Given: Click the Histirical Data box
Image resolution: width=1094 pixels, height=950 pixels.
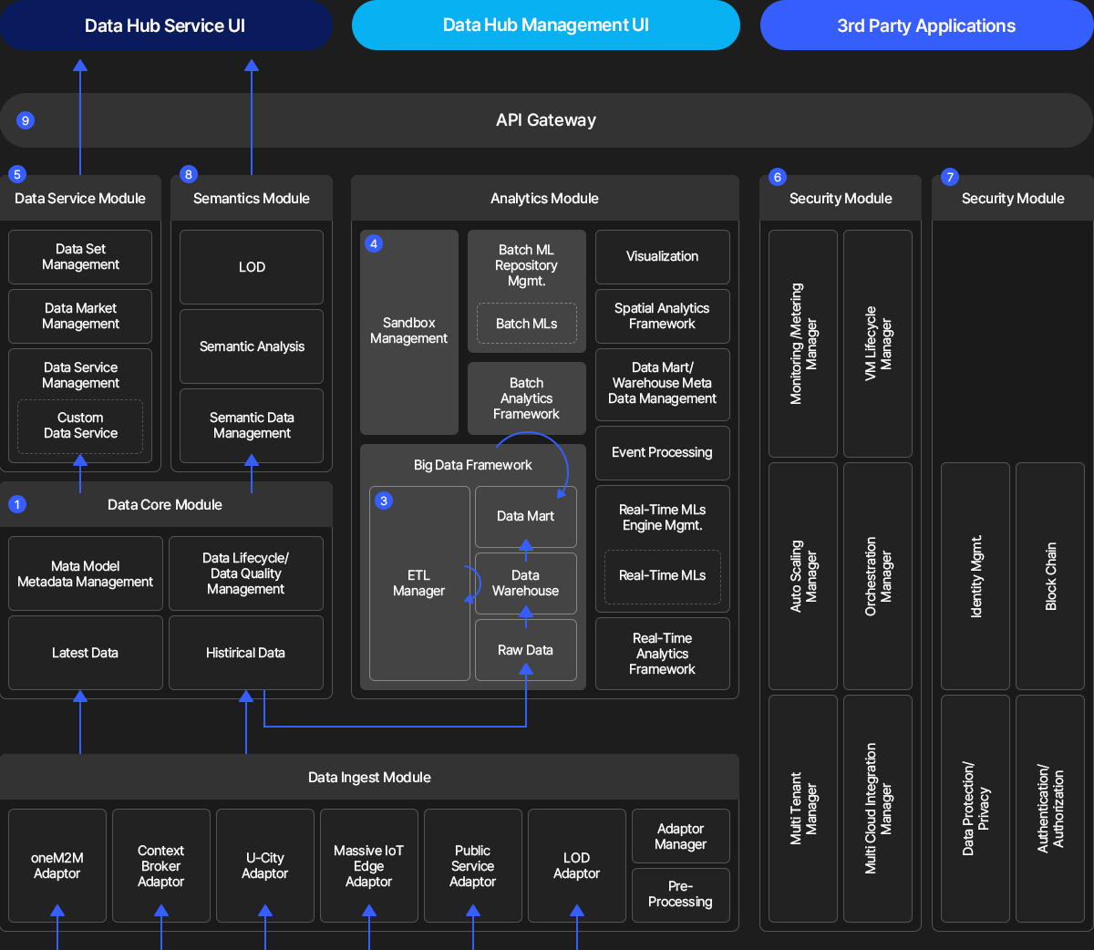Looking at the screenshot, I should (246, 653).
